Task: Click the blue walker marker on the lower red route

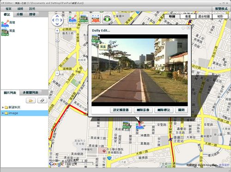Action: point(170,139)
